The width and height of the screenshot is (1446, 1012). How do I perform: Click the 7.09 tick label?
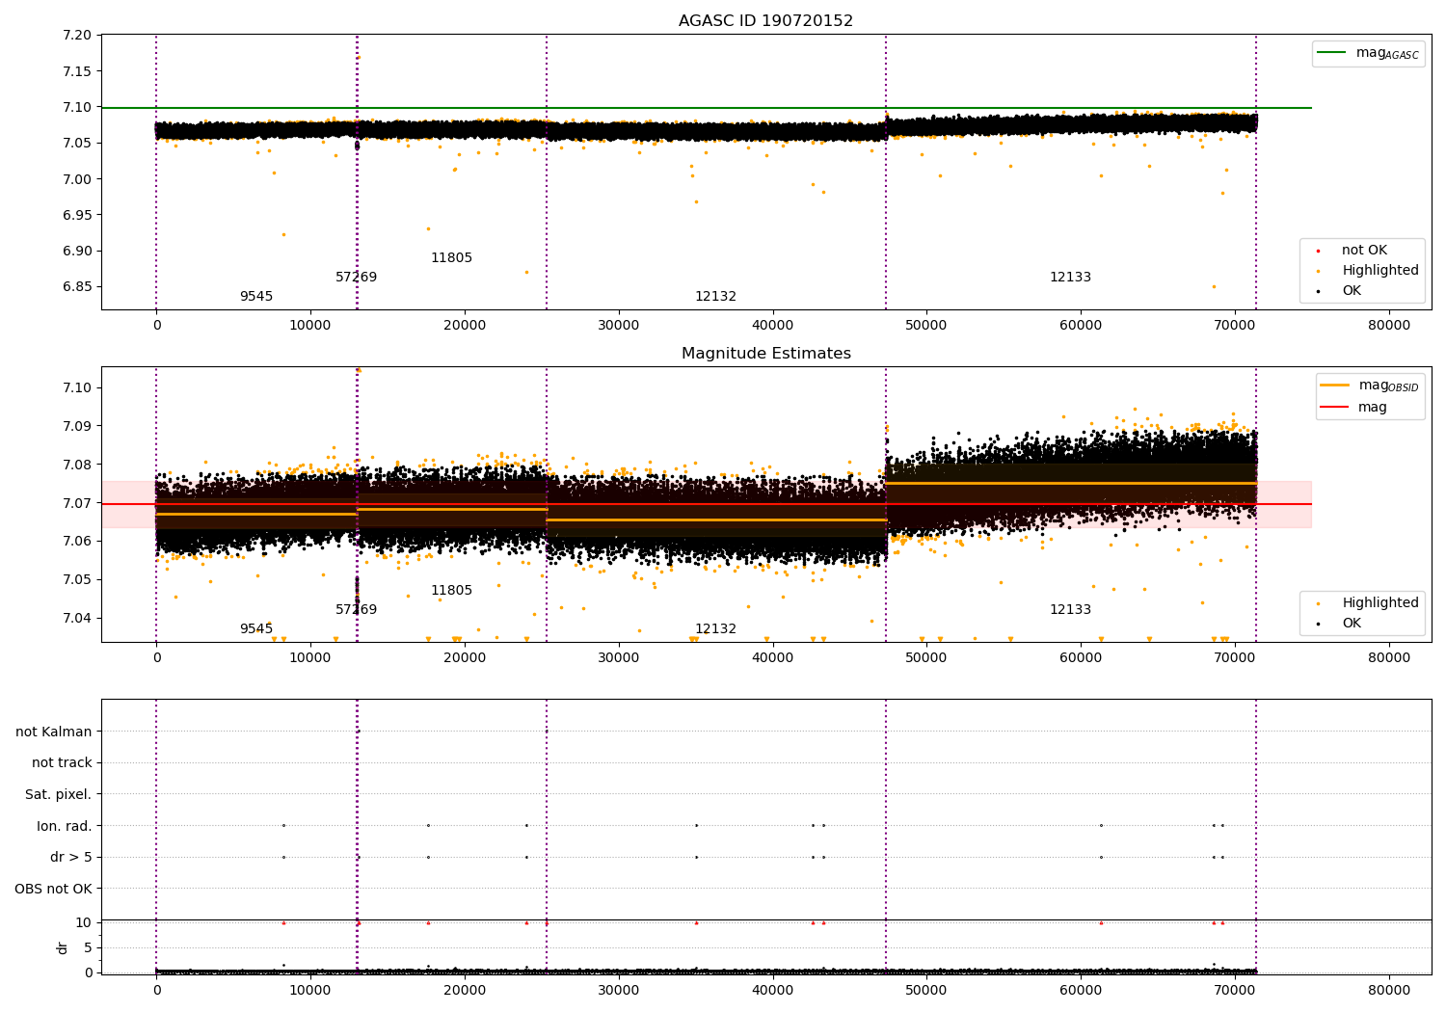[x=77, y=426]
